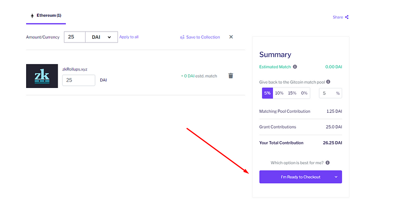Switch to the Ethereum (1) tab
The width and height of the screenshot is (394, 203).
click(46, 16)
